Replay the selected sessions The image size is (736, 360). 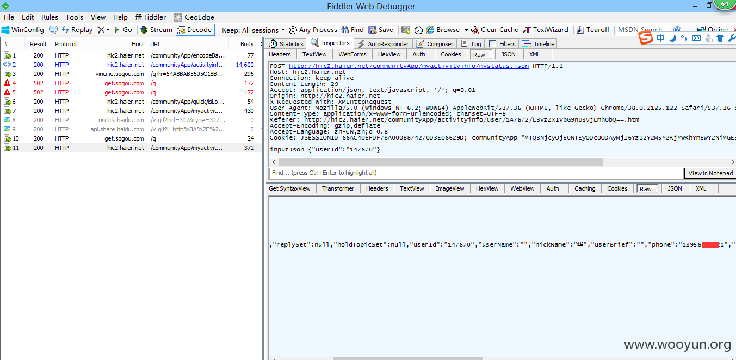pyautogui.click(x=77, y=30)
